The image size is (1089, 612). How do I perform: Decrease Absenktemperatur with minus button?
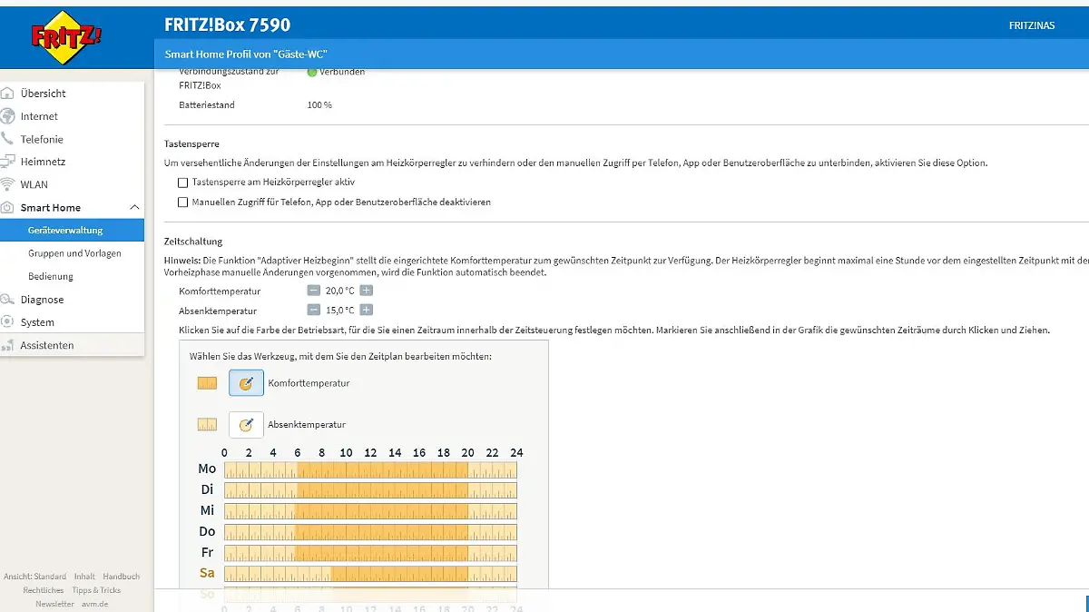click(x=313, y=311)
